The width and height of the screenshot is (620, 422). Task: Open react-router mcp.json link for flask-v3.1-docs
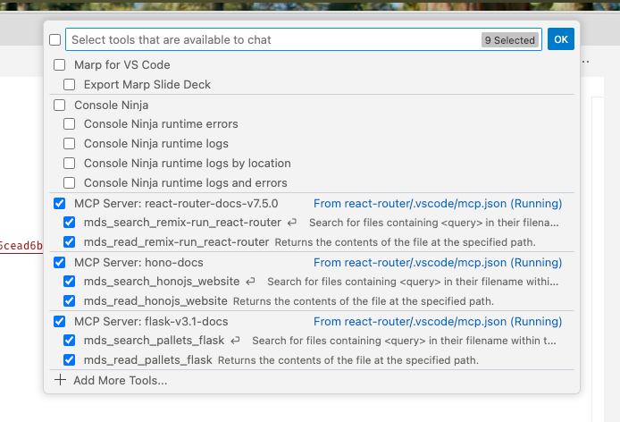click(x=438, y=321)
